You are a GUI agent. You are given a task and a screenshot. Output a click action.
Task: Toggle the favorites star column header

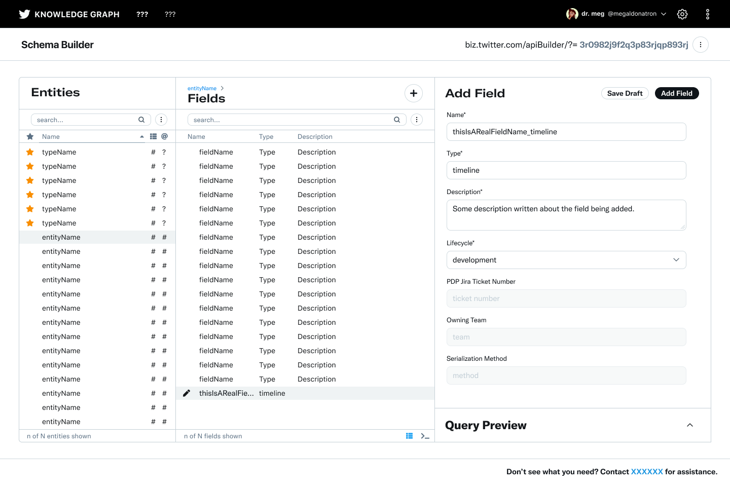pyautogui.click(x=30, y=137)
